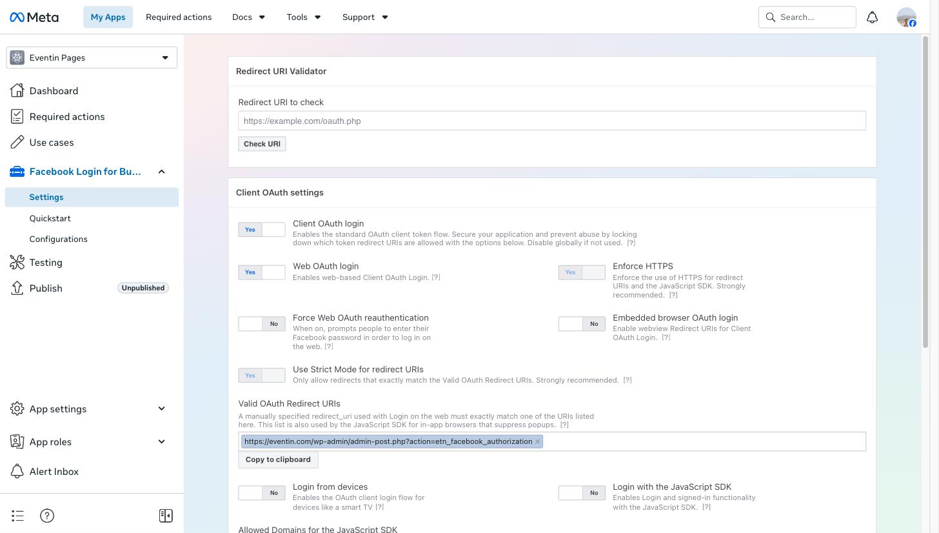Click the Meta logo
Viewport: 939px width, 533px height.
(34, 17)
